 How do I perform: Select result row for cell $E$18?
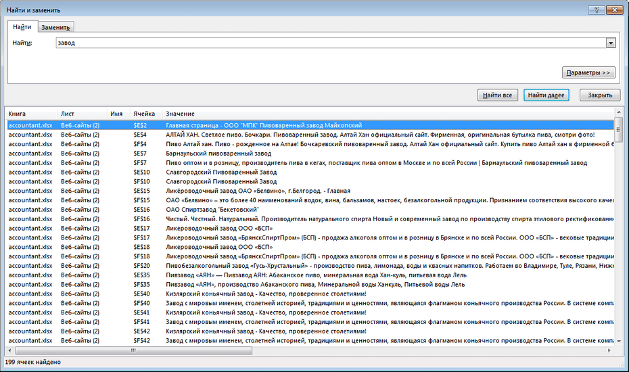310,247
